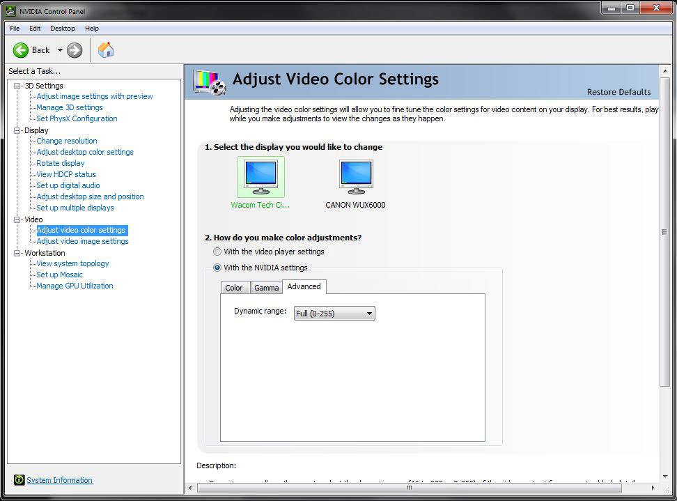Open the Dynamic range dropdown
This screenshot has height=501, width=677.
334,313
